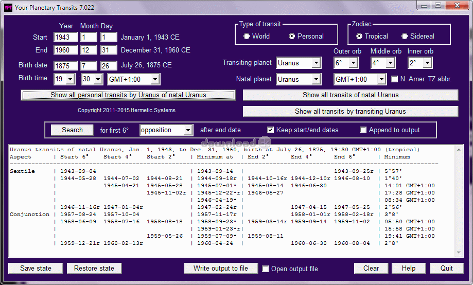Open the Transiting planet dropdown
The image size is (473, 285).
pyautogui.click(x=316, y=63)
